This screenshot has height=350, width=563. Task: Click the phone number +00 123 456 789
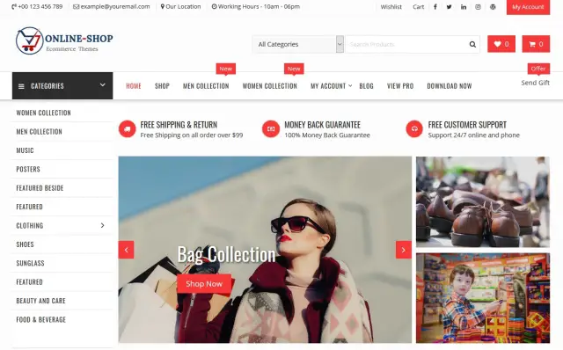point(37,6)
